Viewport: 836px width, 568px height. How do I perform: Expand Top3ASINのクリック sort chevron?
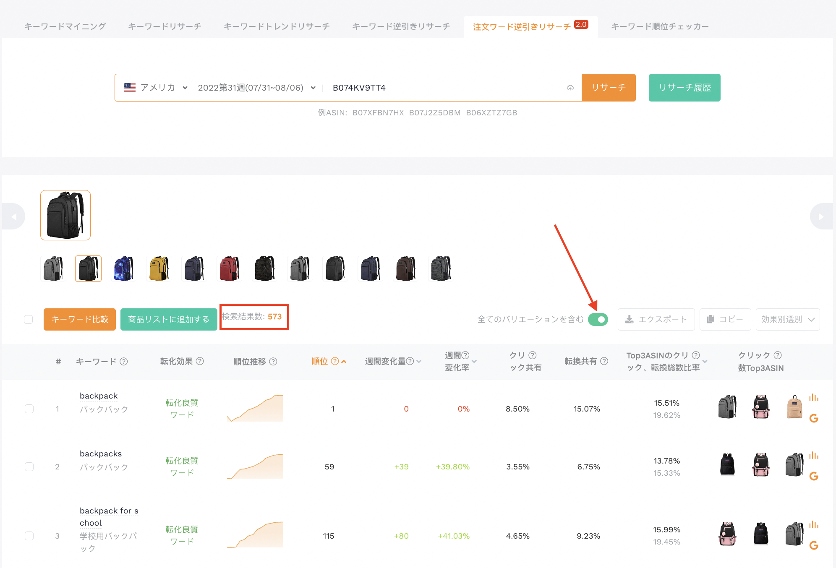[x=705, y=361]
